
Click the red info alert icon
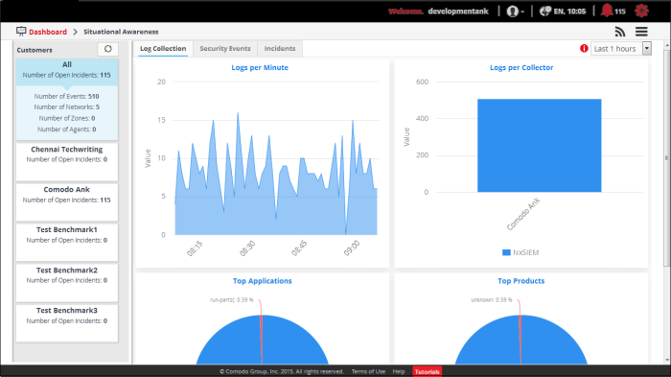(584, 48)
